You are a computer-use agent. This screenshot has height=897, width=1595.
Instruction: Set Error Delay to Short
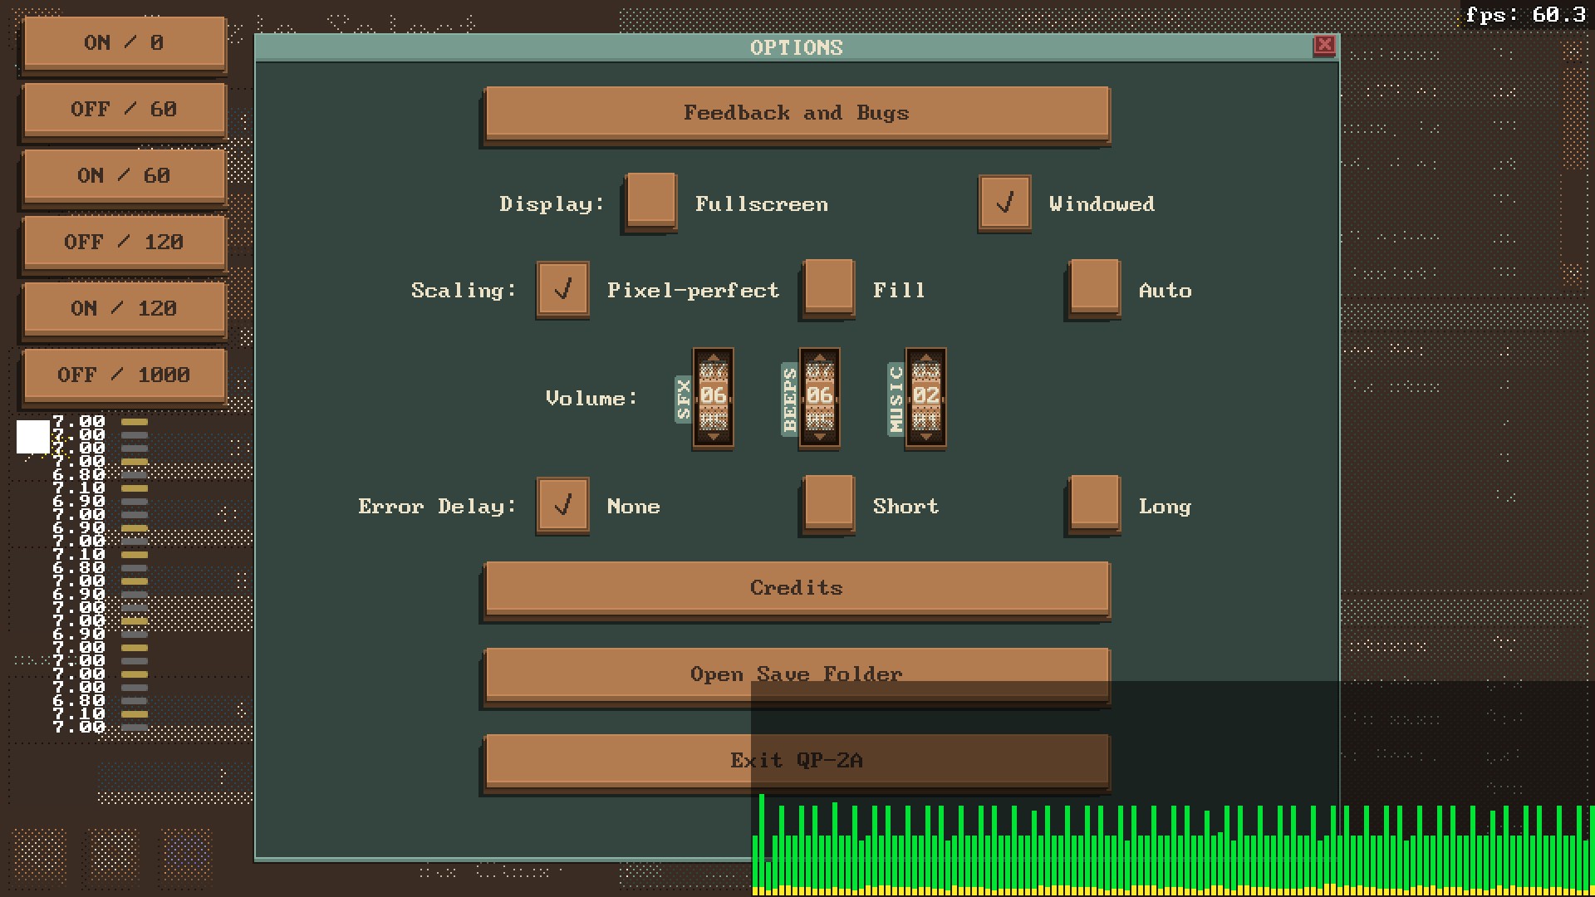pyautogui.click(x=828, y=503)
